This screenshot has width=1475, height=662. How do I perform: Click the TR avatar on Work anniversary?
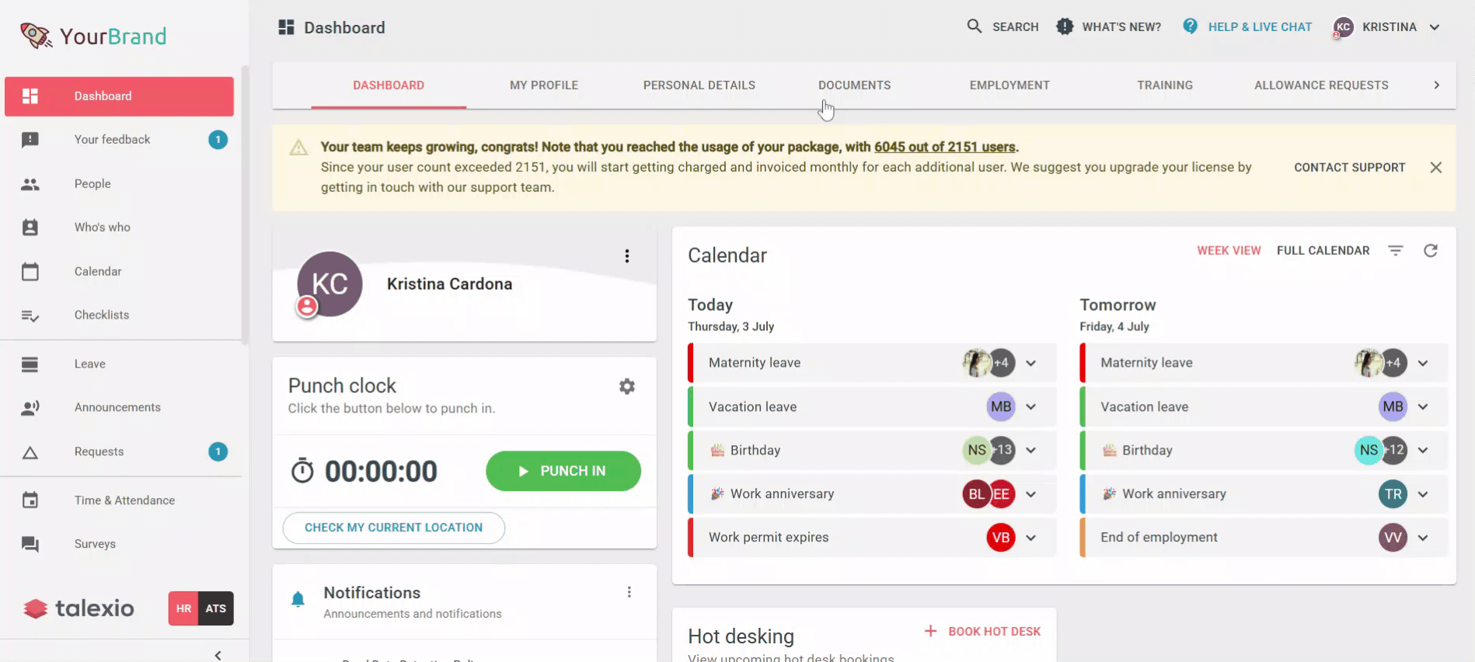point(1393,494)
